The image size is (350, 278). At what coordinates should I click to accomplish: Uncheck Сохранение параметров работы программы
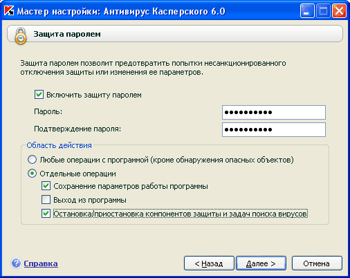coord(46,186)
